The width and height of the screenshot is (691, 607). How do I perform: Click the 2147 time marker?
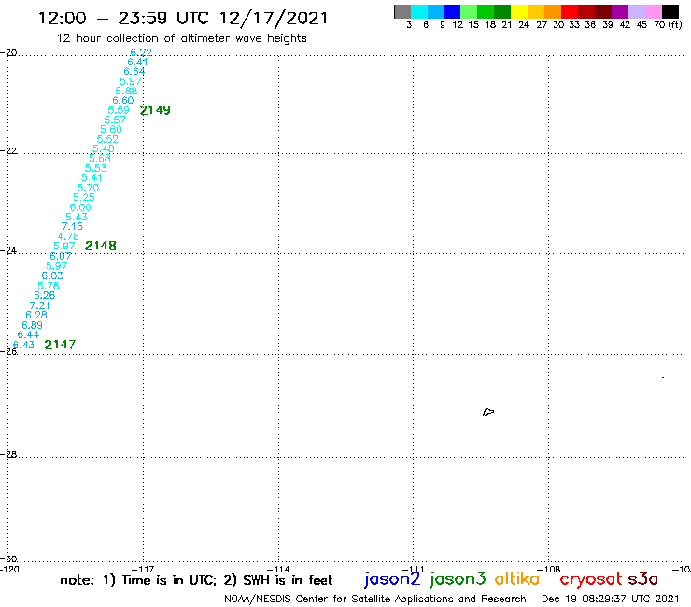point(60,345)
